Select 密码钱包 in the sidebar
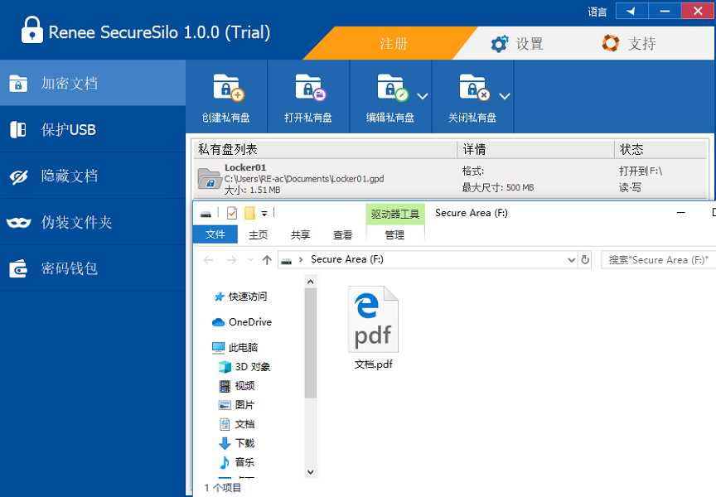 click(93, 268)
